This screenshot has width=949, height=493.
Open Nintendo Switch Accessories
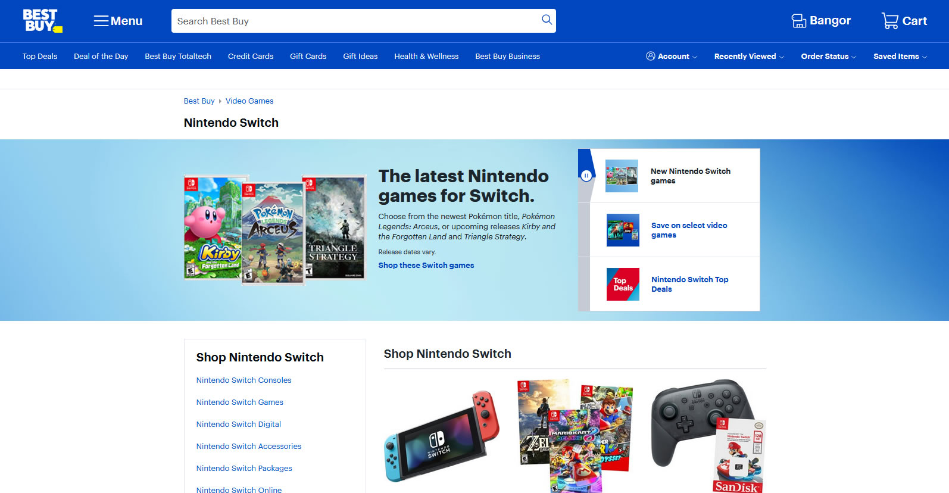coord(249,446)
